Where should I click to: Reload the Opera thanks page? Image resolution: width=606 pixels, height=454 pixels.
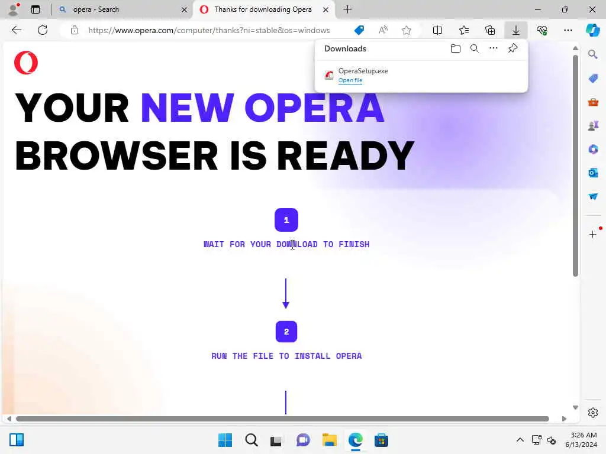pos(43,30)
